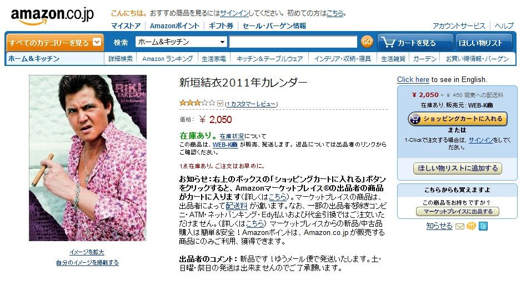This screenshot has width=521, height=281.
Task: Open the 1 カスタマーレビュー link
Action: [x=251, y=104]
